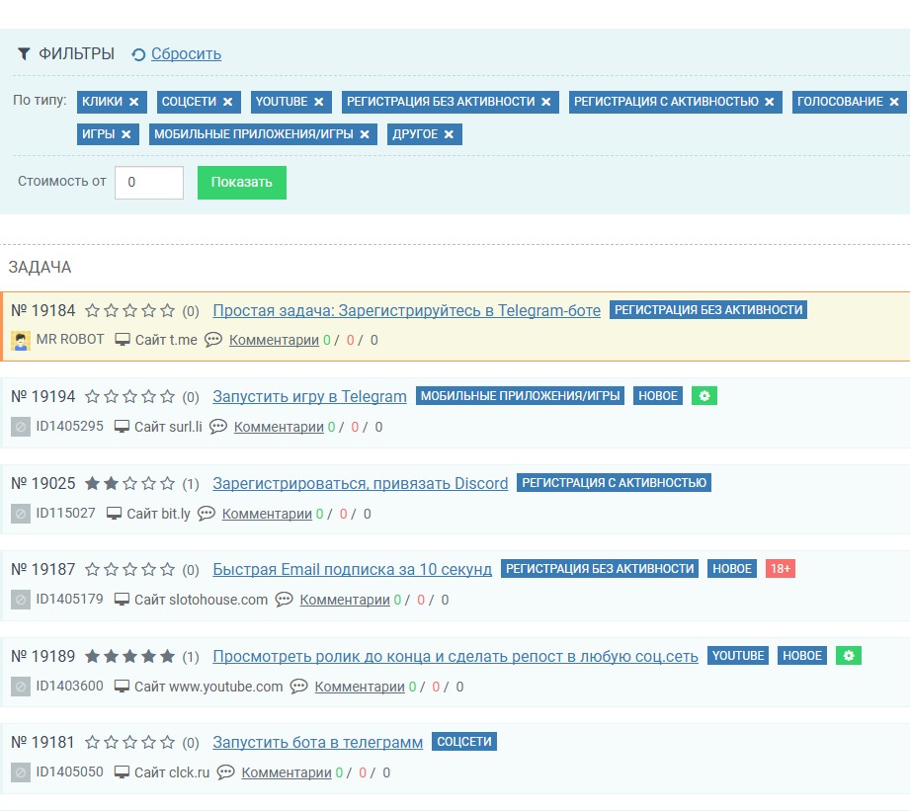Click the СОЦСЕТИ tag on task 19181
Screen dimensions: 910x811
pyautogui.click(x=464, y=742)
